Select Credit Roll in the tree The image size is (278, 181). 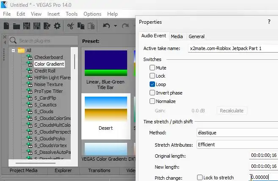coord(45,71)
